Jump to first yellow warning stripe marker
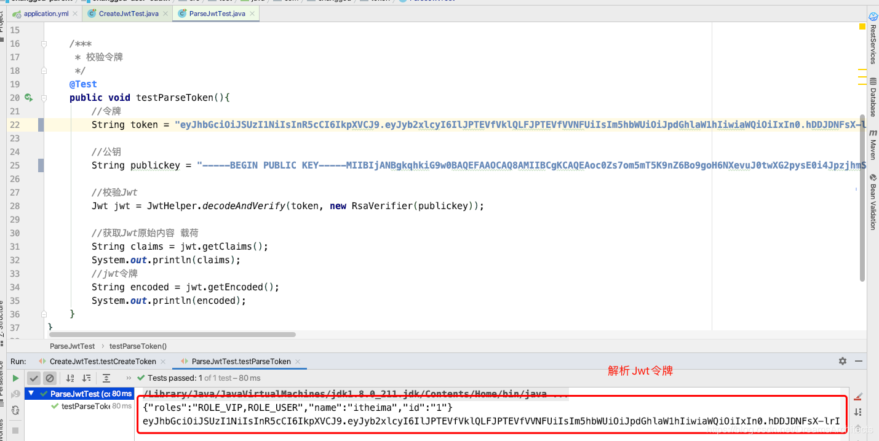The image size is (879, 441). (862, 70)
